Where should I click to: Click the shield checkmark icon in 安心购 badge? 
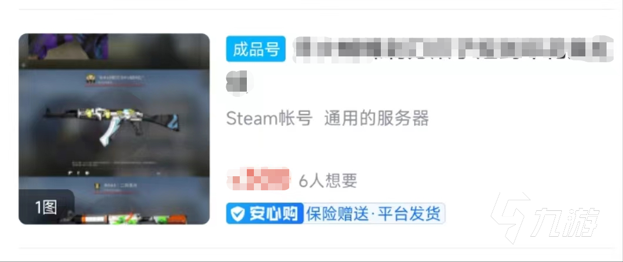pyautogui.click(x=238, y=214)
